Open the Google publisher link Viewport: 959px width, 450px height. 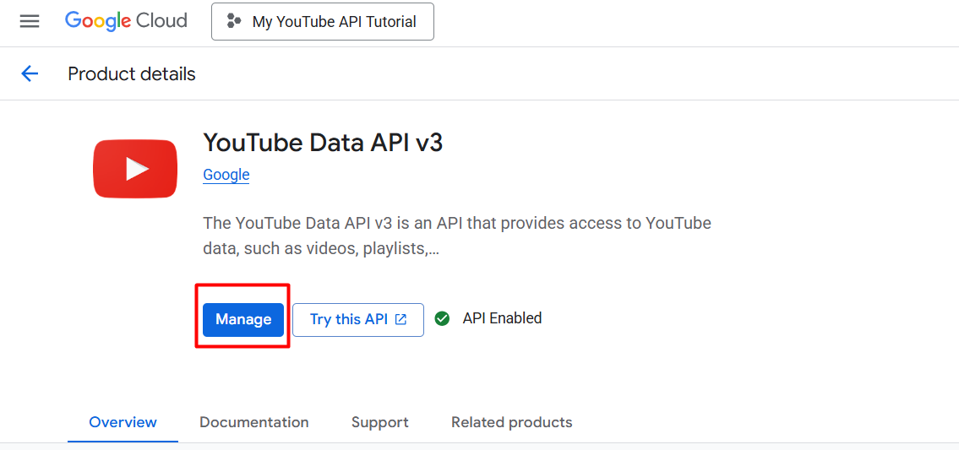(x=226, y=175)
